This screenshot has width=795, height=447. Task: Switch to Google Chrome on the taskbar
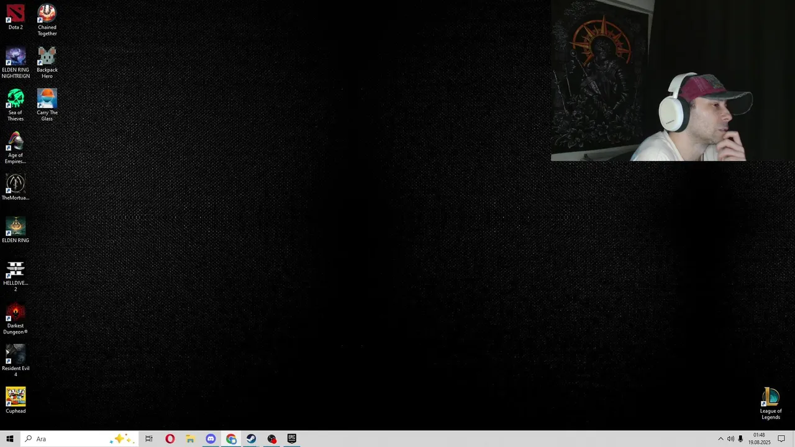point(231,439)
